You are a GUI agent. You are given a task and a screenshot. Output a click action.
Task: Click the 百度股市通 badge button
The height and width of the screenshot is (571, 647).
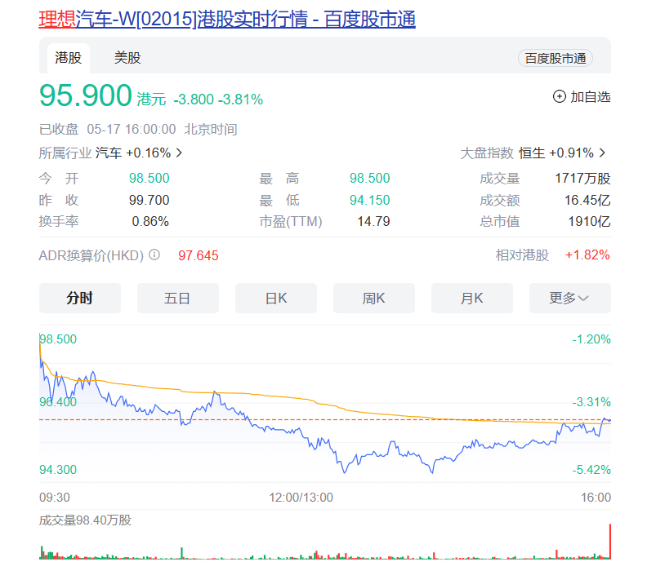(x=556, y=59)
